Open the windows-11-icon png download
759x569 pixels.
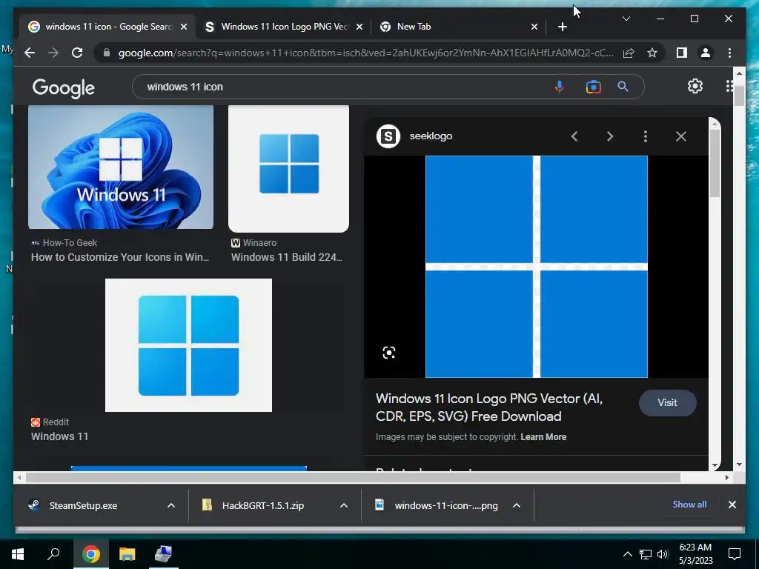445,505
